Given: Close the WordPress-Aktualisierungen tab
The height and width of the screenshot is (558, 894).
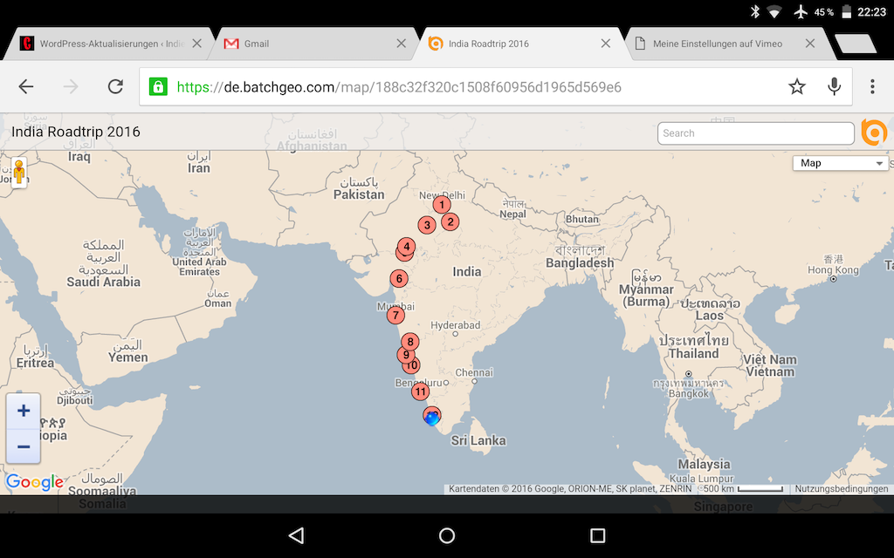Looking at the screenshot, I should (196, 44).
